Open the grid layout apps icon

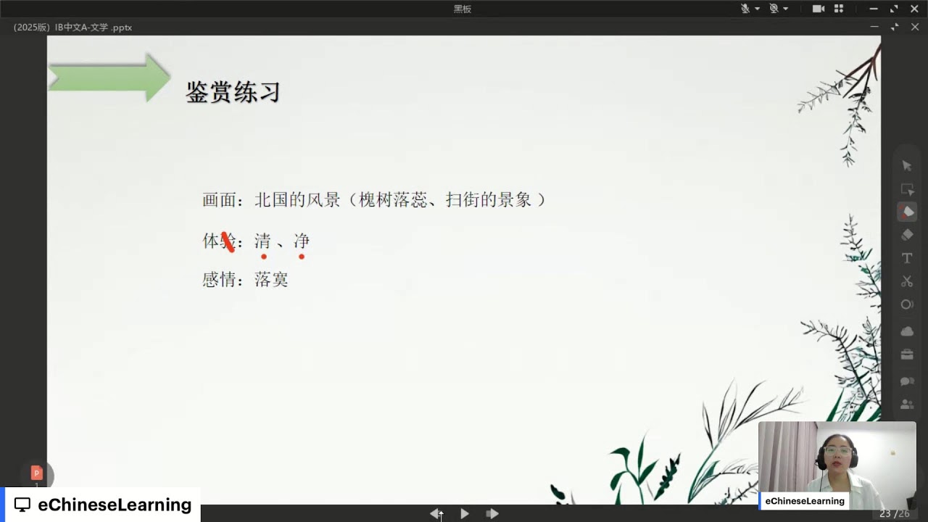(839, 9)
